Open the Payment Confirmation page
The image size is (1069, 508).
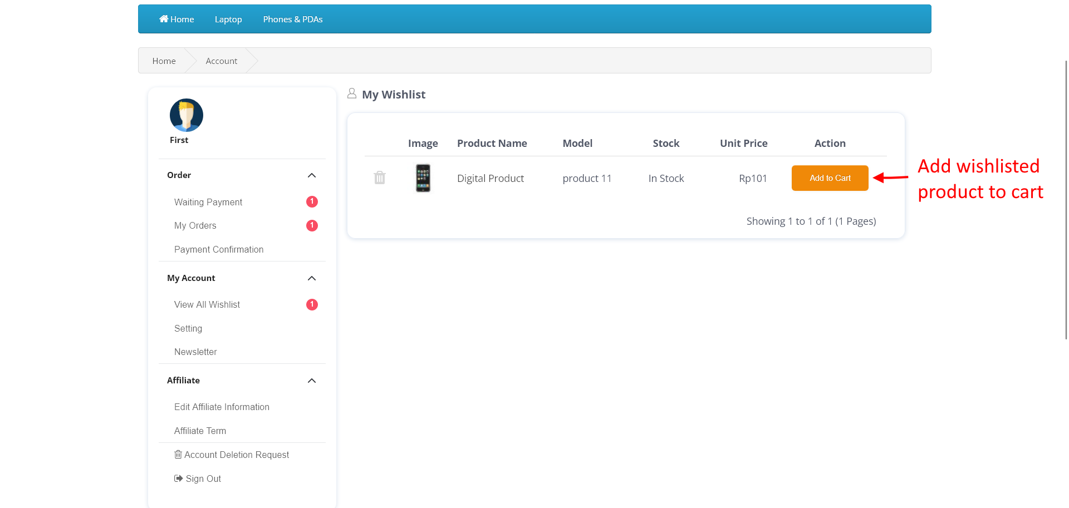(x=219, y=249)
